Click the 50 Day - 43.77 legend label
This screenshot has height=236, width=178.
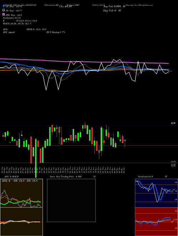click(x=14, y=11)
